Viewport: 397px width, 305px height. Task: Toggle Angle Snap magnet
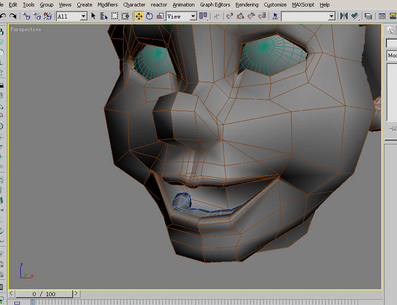pos(240,16)
